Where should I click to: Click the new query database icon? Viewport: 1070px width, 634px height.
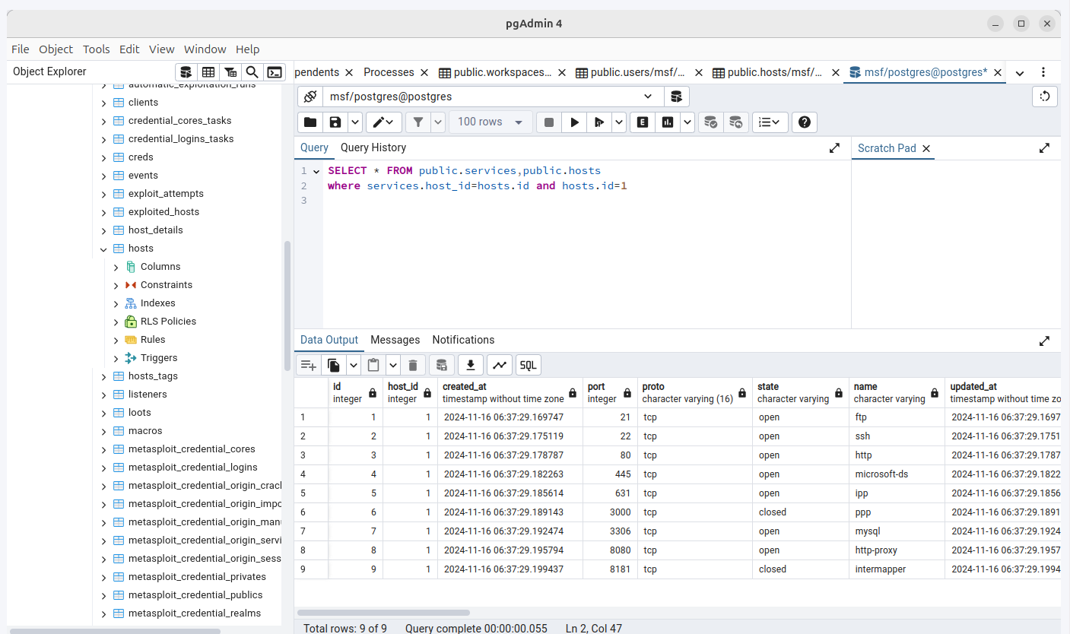pyautogui.click(x=676, y=97)
